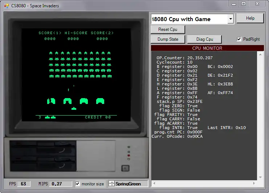Click the Reset Cpu button

click(168, 29)
